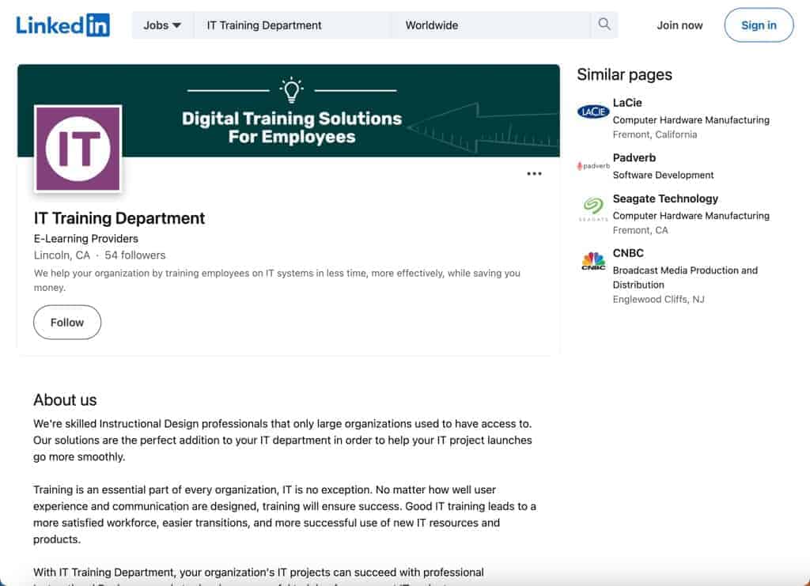Expand the Jobs dropdown chevron arrow
The width and height of the screenshot is (810, 586).
click(180, 25)
